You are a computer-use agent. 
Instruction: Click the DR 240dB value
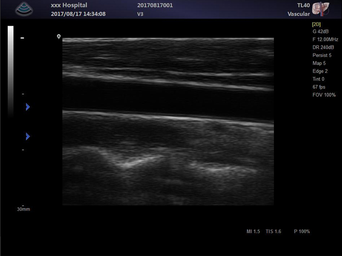click(x=323, y=48)
